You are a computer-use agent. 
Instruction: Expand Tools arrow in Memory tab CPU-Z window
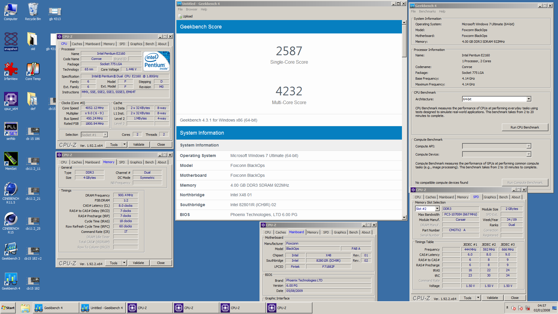(x=124, y=263)
